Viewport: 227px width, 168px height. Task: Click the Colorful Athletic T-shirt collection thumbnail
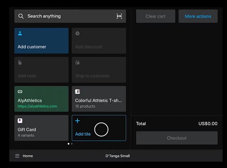pyautogui.click(x=77, y=92)
